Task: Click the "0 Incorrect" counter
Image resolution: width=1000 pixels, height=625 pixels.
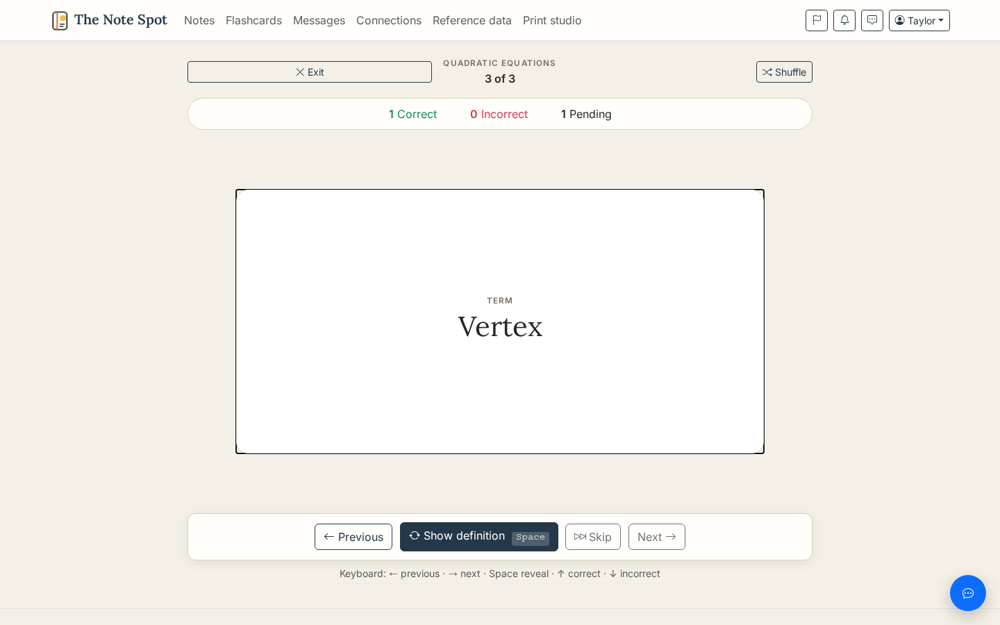Action: click(x=499, y=114)
